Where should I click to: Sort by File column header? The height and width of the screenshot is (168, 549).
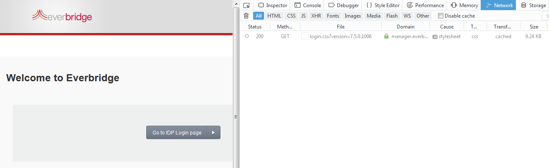click(x=341, y=26)
